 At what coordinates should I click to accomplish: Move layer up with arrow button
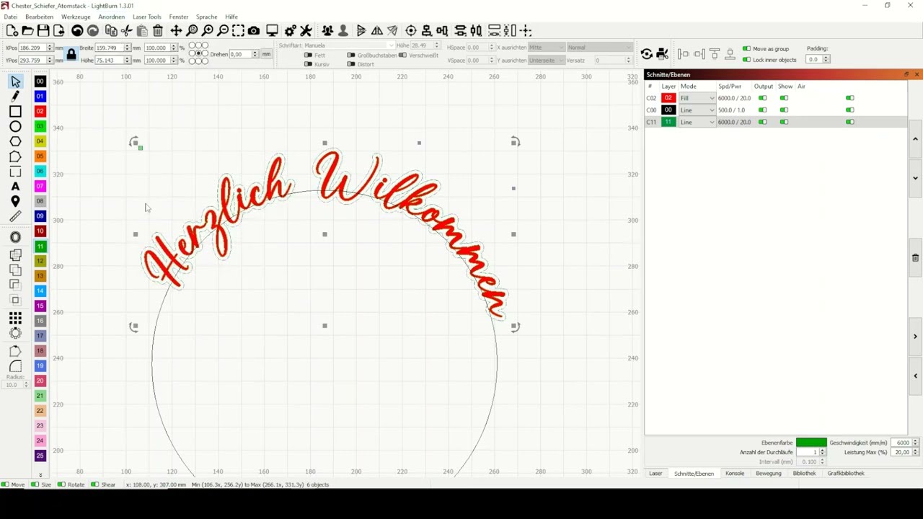click(915, 139)
